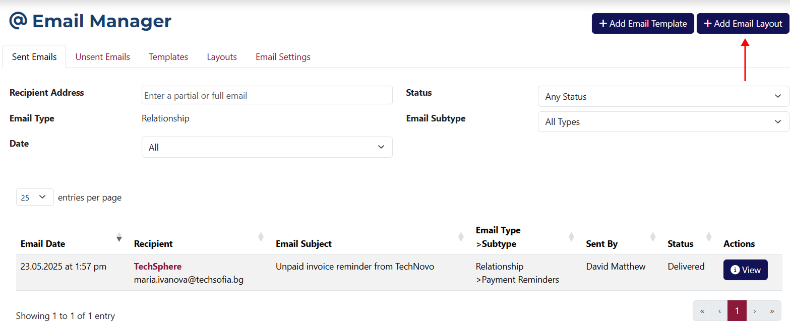Image resolution: width=790 pixels, height=326 pixels.
Task: Switch to the Unsent Emails tab
Action: 102,56
